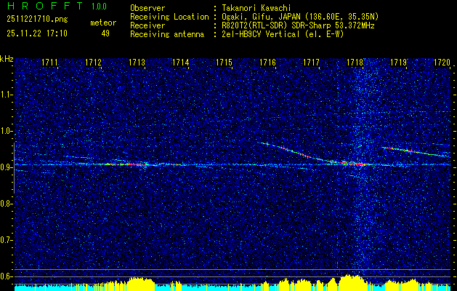Click the meteor label
This screenshot has width=457, height=291.
103,23
